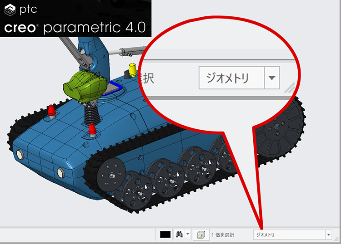
Task: Click the enlarged dropdown arrow in callout
Action: (272, 78)
